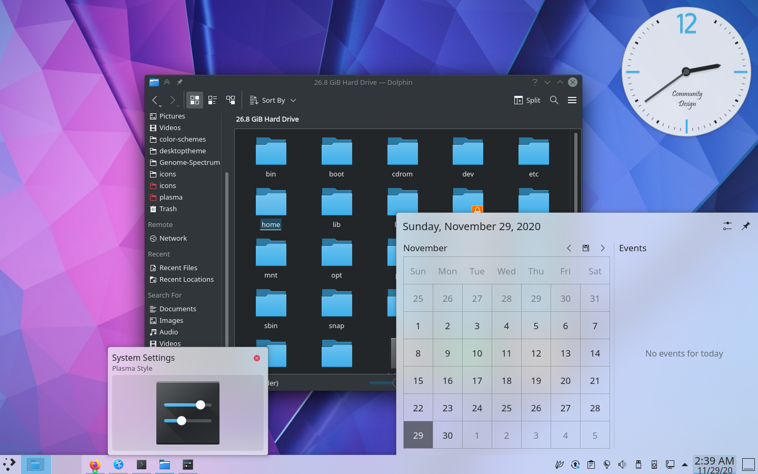The image size is (758, 474).
Task: Open Genome-Spectrum sidebar entry
Action: tap(184, 162)
